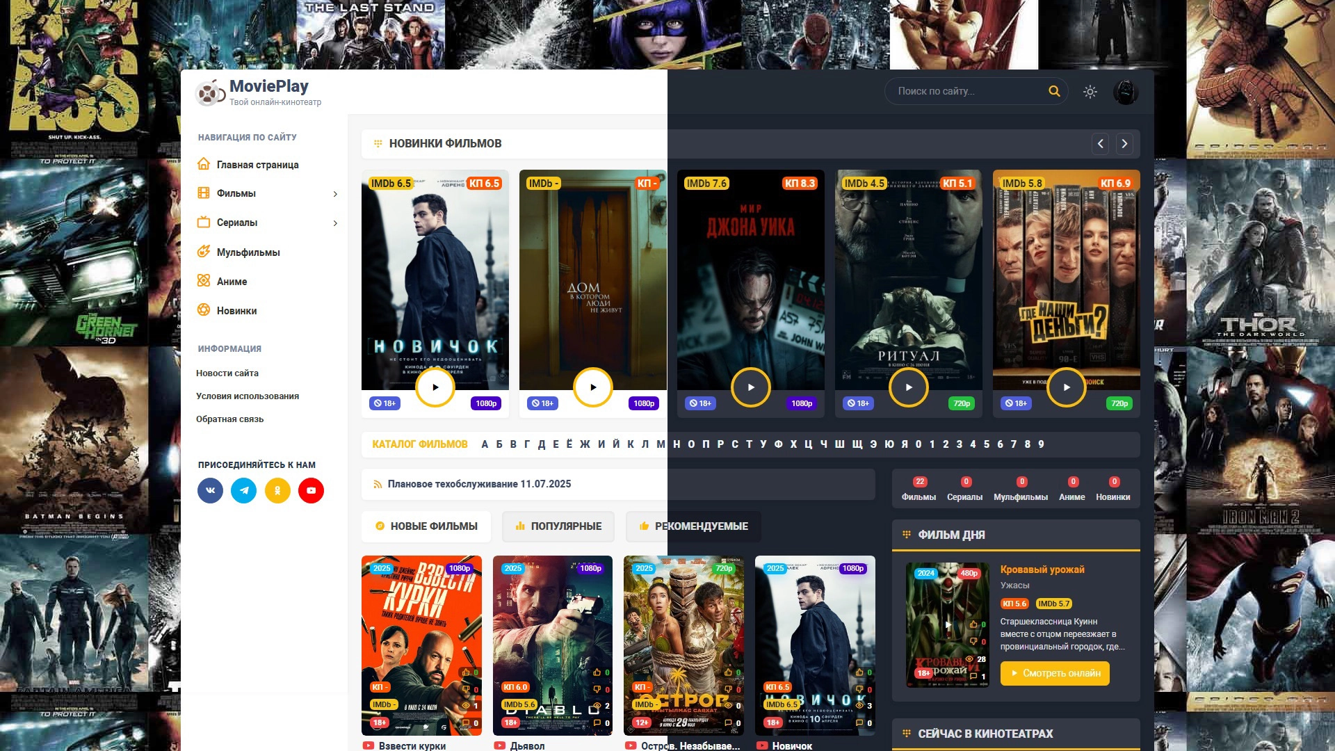Select letter А in the film catalog
The width and height of the screenshot is (1335, 751).
(x=485, y=444)
